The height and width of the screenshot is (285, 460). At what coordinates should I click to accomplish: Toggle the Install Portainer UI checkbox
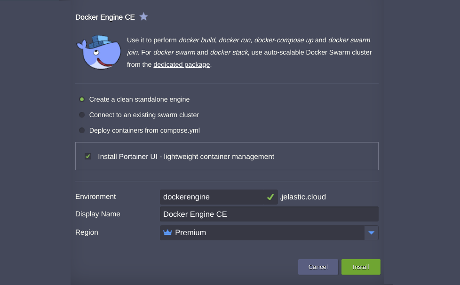(x=87, y=156)
